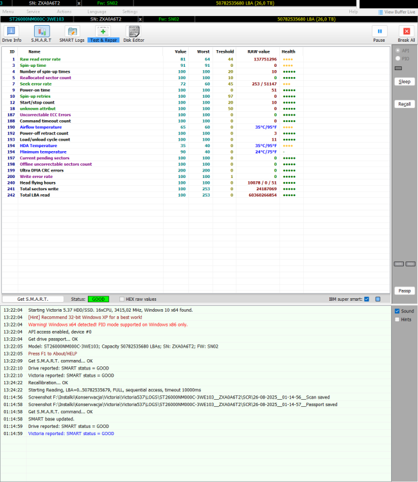418x482 pixels.
Task: Click the ID column header
Action: [x=12, y=51]
